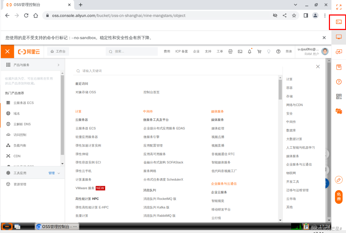Click the user avatar picture
The image size is (346, 233).
(x=325, y=51)
